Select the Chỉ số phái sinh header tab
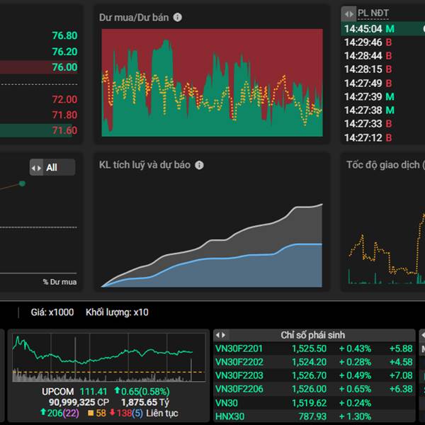425x425 pixels. coord(313,335)
